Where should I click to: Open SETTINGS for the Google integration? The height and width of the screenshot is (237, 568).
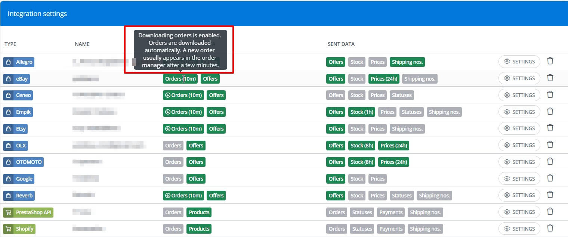click(x=519, y=179)
